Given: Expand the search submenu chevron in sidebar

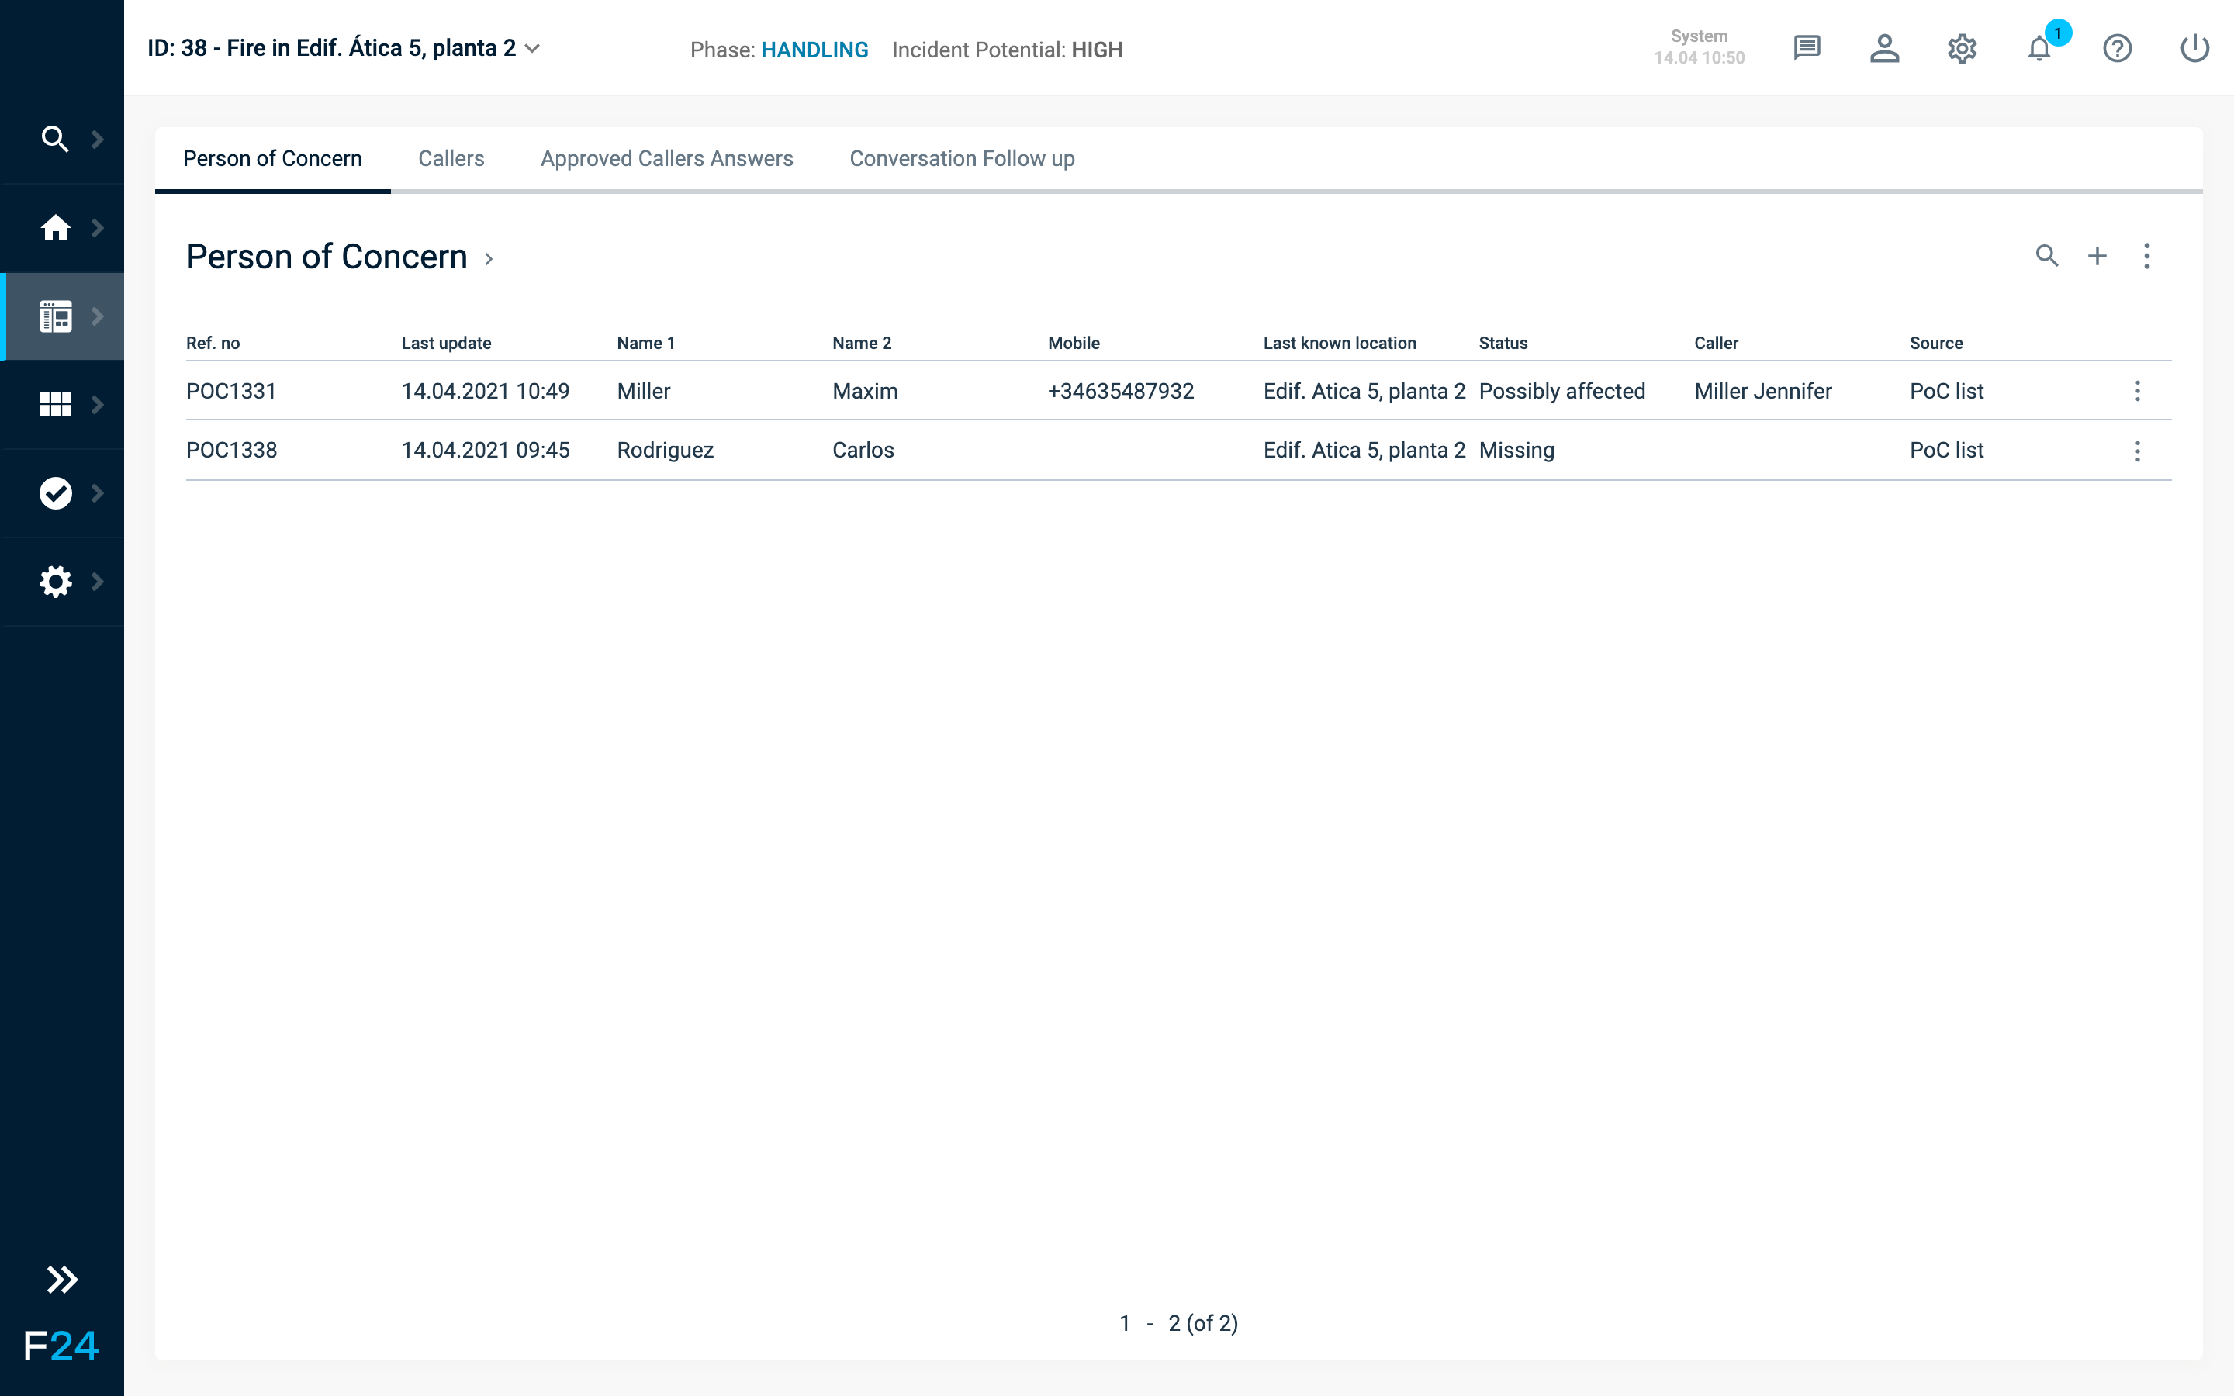Looking at the screenshot, I should 97,139.
